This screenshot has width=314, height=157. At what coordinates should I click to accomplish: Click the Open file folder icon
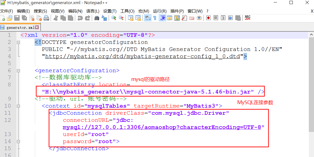click(x=10, y=18)
